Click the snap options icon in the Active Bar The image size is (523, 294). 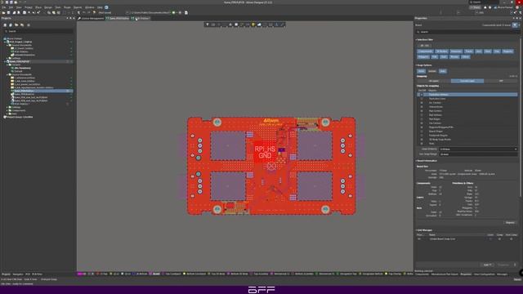click(x=213, y=24)
